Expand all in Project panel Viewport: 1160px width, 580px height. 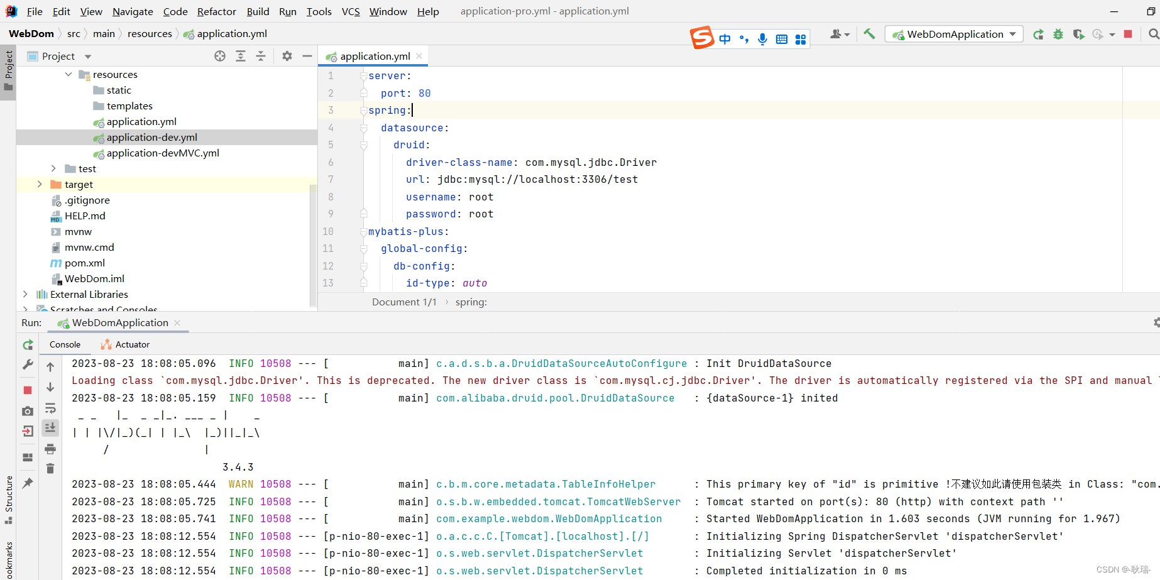pyautogui.click(x=241, y=56)
